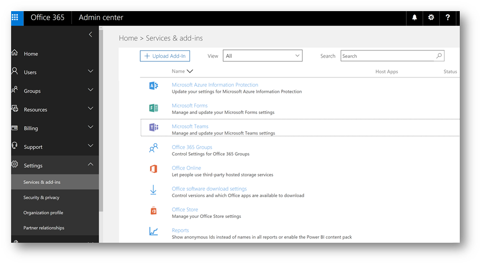Click the Office Online icon
The image size is (482, 265).
click(153, 169)
